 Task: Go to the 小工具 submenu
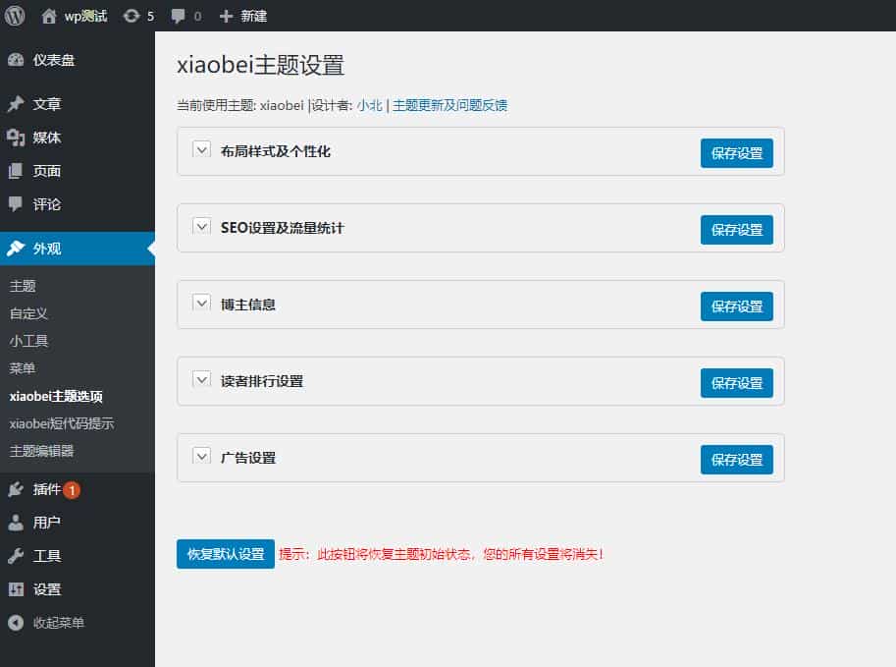[28, 340]
